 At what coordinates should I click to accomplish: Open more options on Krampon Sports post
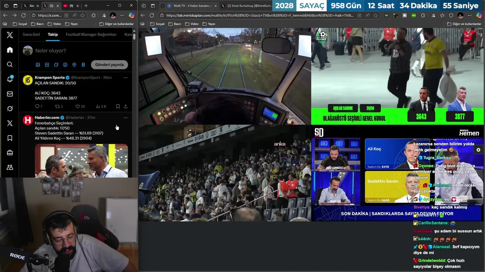pos(125,77)
